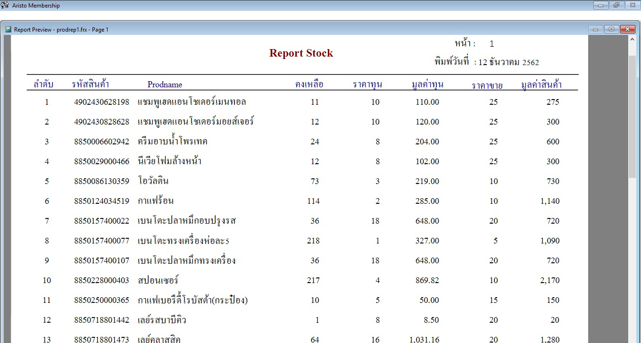Click product code 8850250000365
Viewport: 641px width, 343px height.
101,300
